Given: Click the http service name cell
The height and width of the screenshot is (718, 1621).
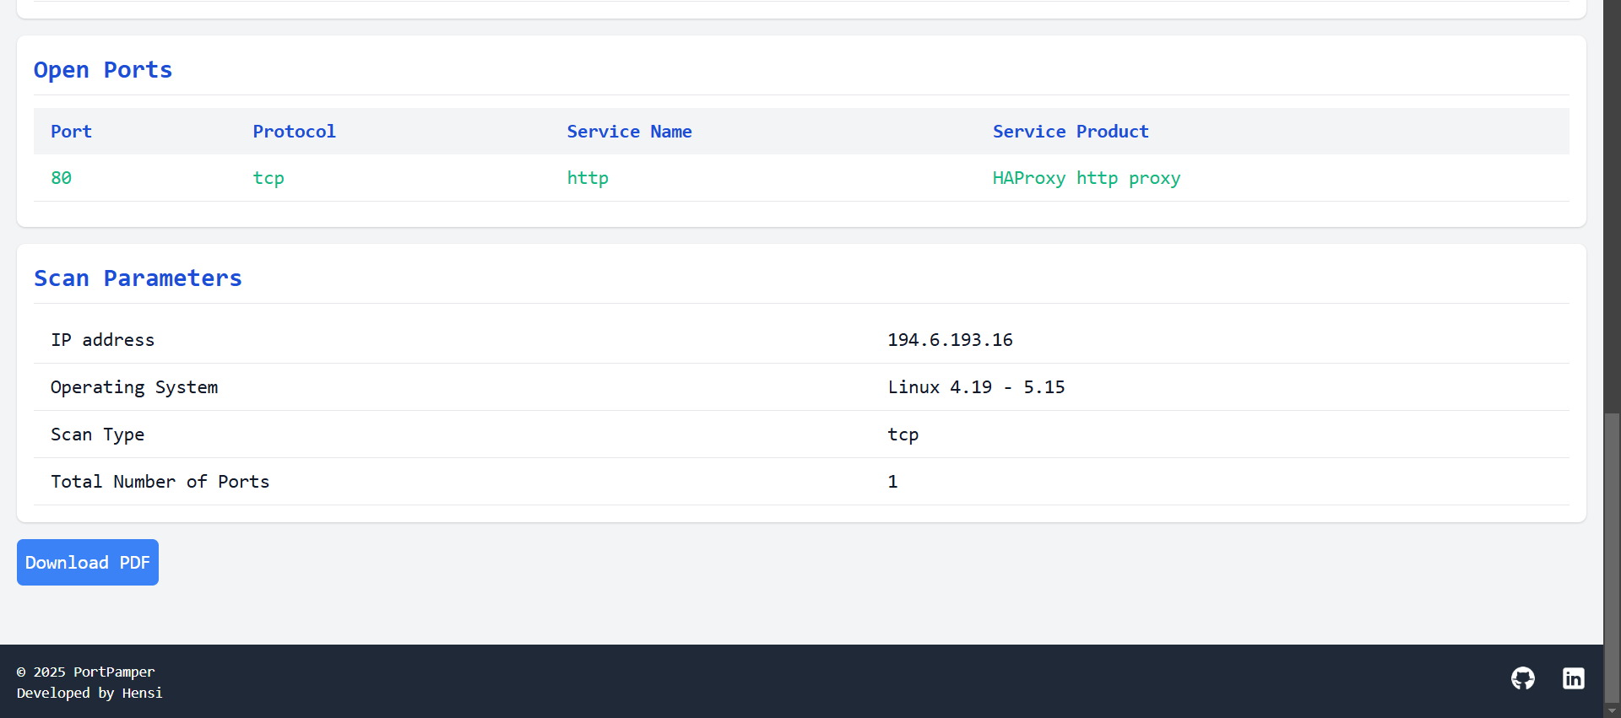Looking at the screenshot, I should click(x=588, y=178).
